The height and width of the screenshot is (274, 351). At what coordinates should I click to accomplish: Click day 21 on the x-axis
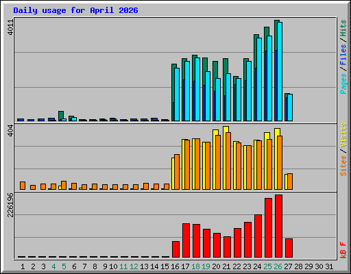pyautogui.click(x=226, y=266)
